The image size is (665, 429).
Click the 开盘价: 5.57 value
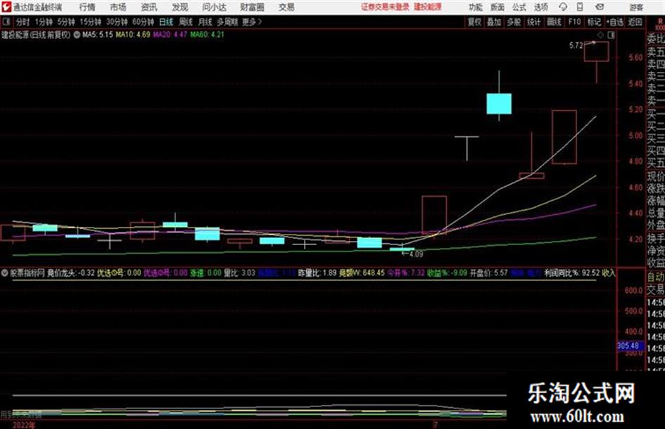(x=488, y=273)
